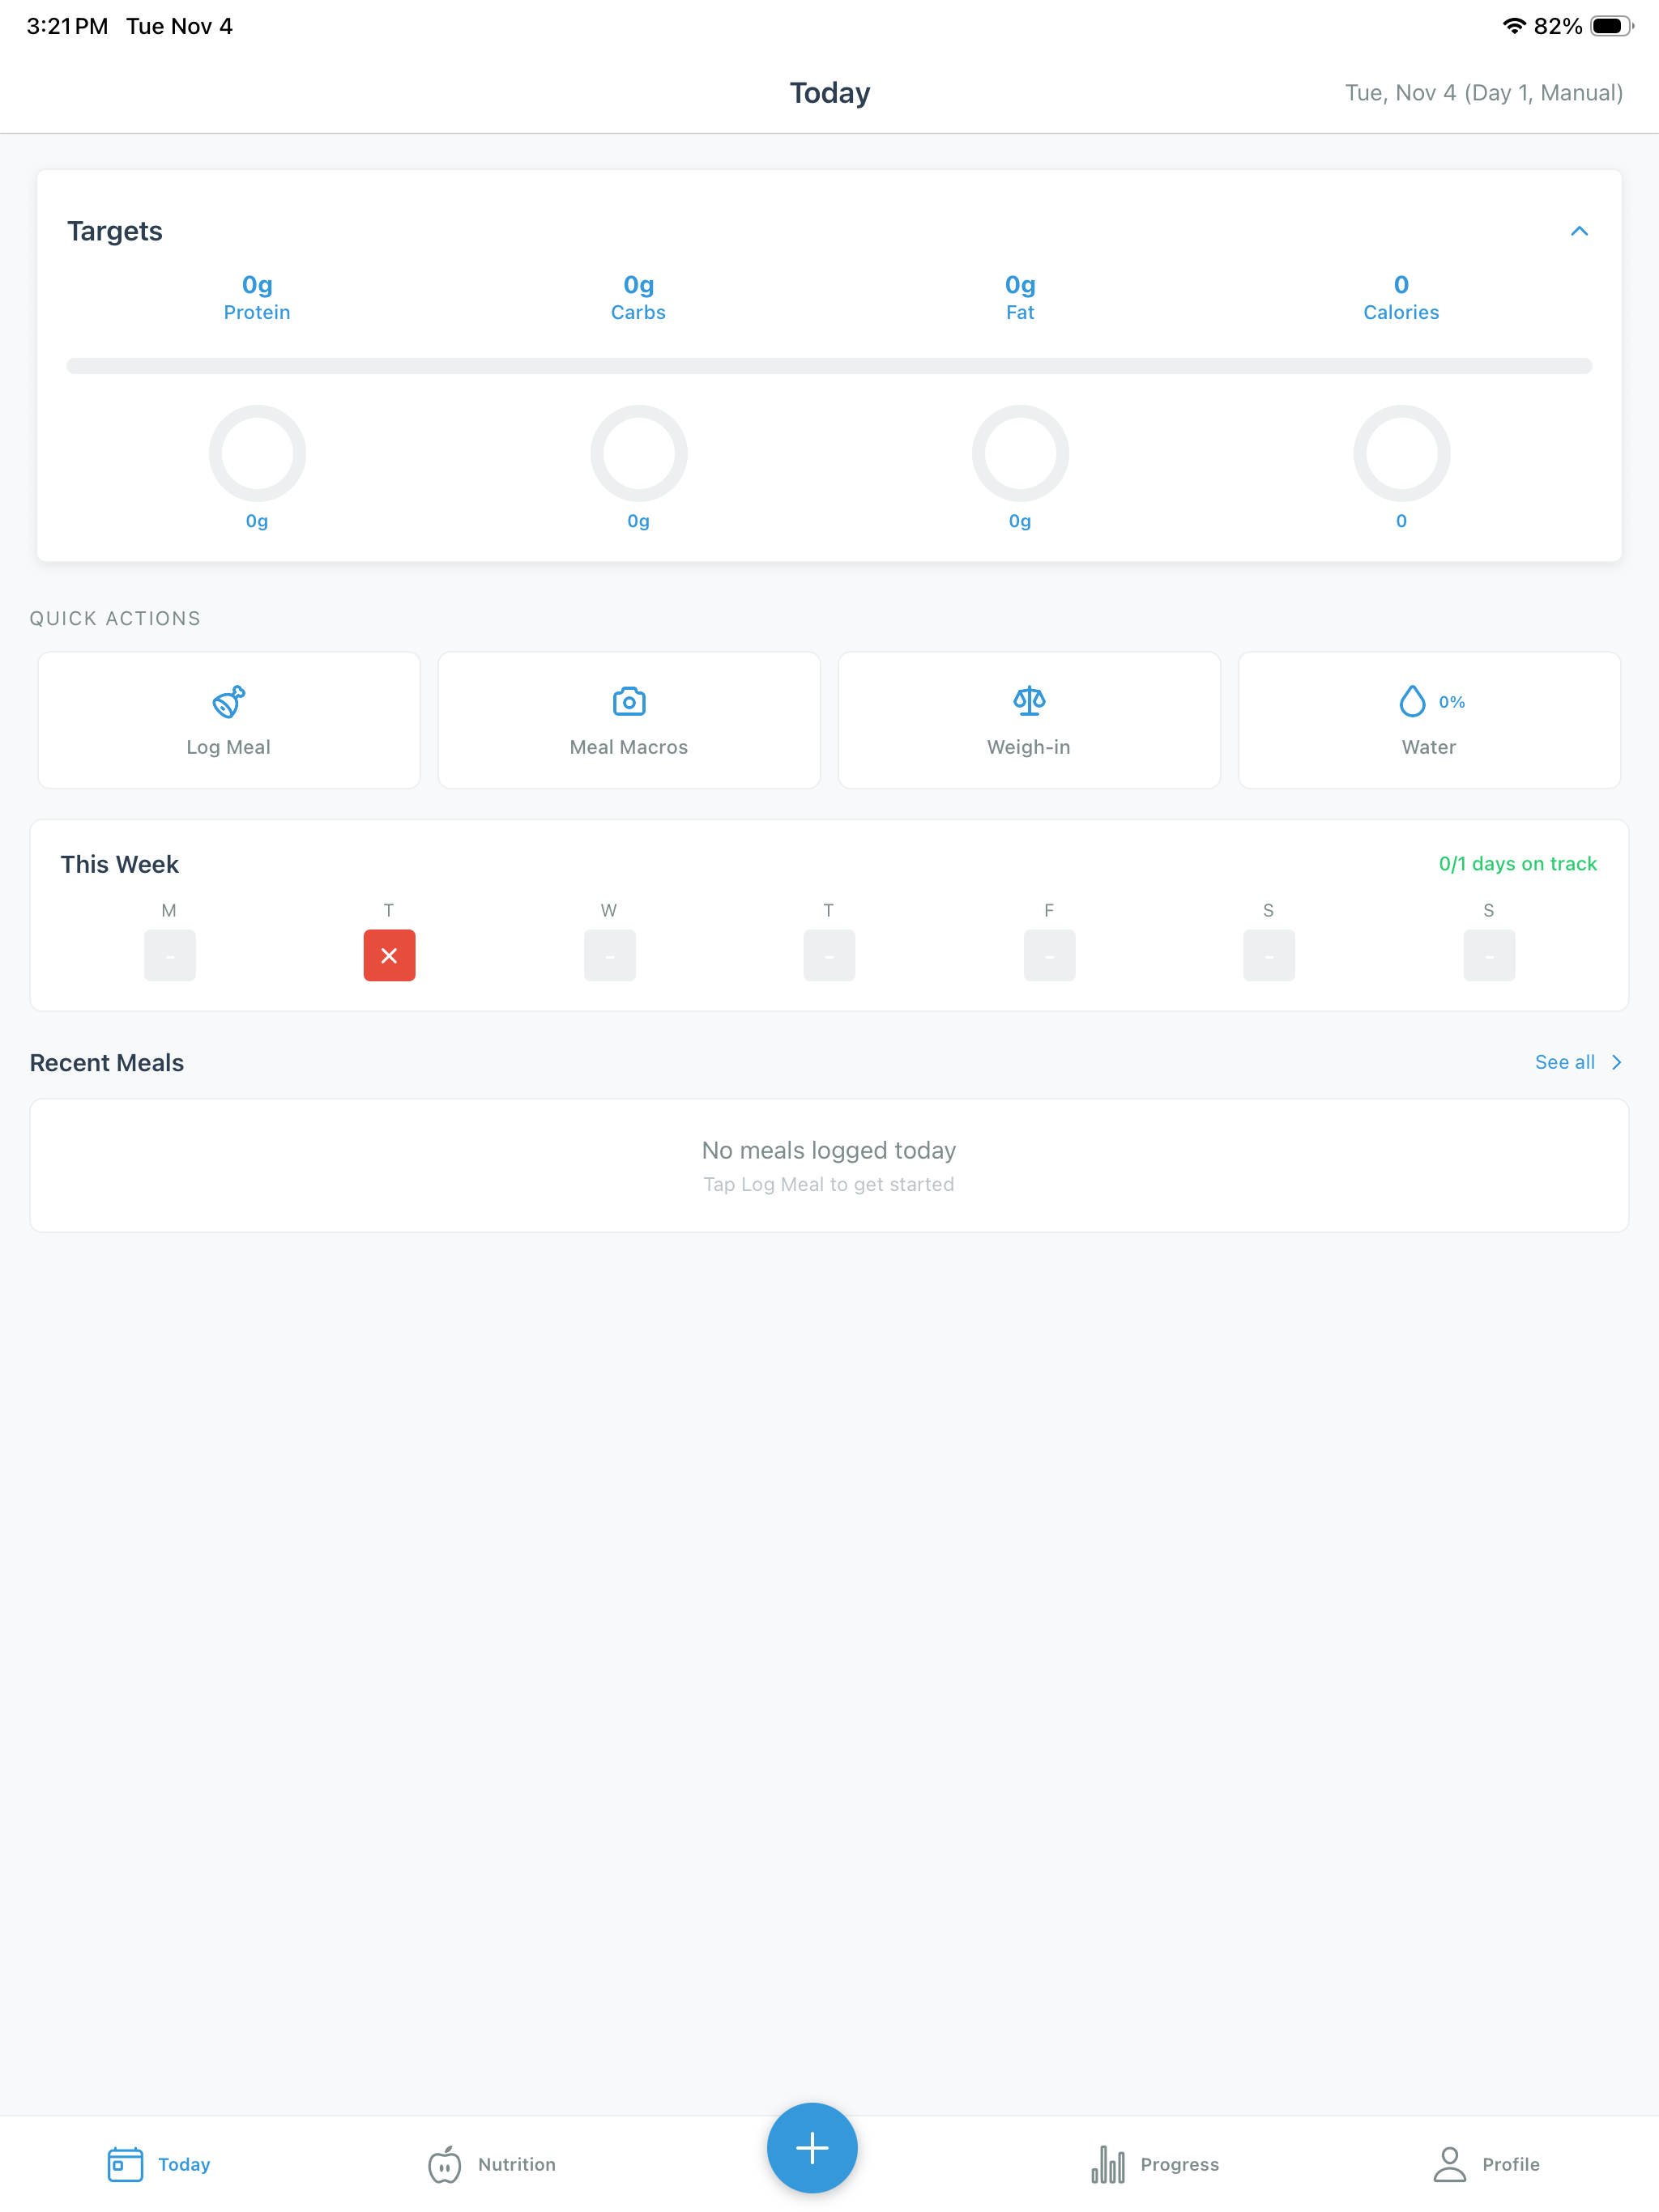Tap the 0 Calories target value
Screen dimensions: 1659x2212
1401,285
